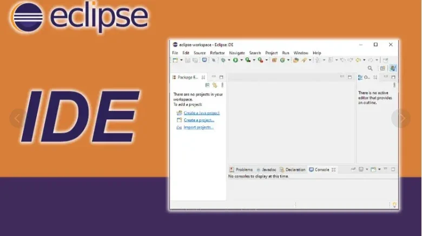Click the Next Edit Location arrow
The width and height of the screenshot is (422, 236).
coord(350,60)
